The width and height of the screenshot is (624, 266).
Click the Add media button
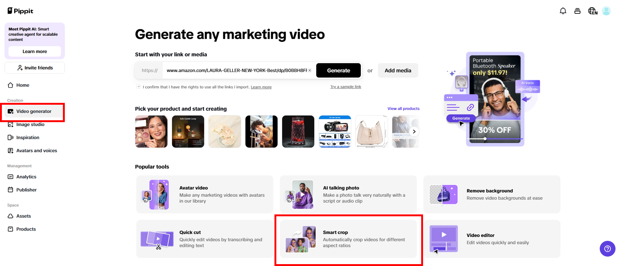398,71
